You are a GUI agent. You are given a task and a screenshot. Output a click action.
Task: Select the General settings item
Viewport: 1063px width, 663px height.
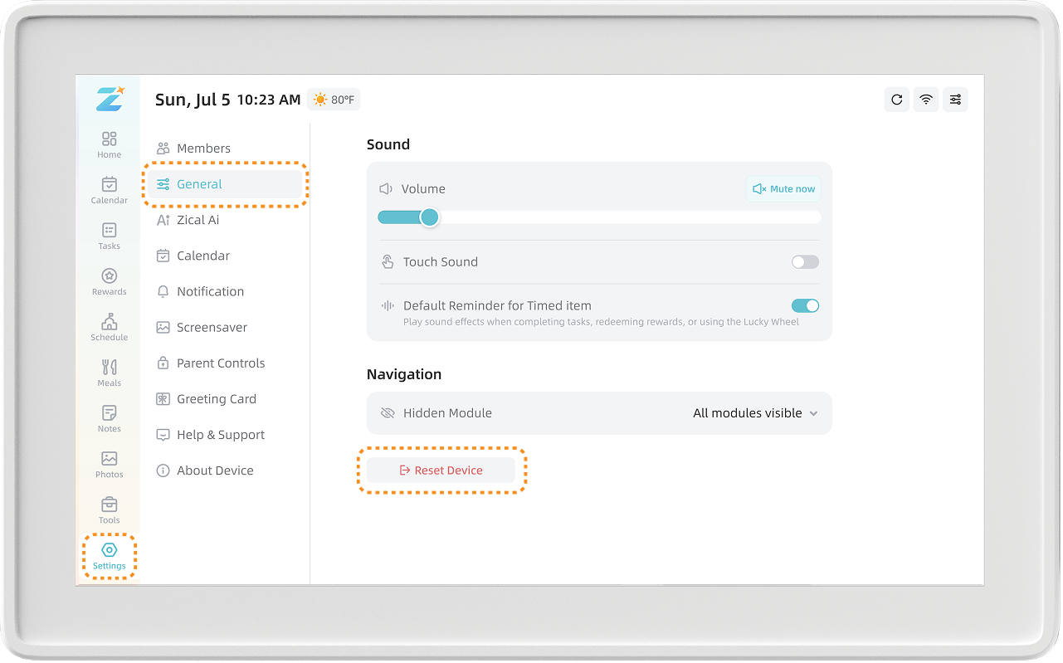point(224,184)
